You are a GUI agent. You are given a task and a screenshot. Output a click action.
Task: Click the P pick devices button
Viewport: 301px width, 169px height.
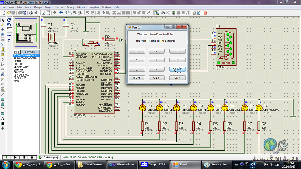click(15, 52)
